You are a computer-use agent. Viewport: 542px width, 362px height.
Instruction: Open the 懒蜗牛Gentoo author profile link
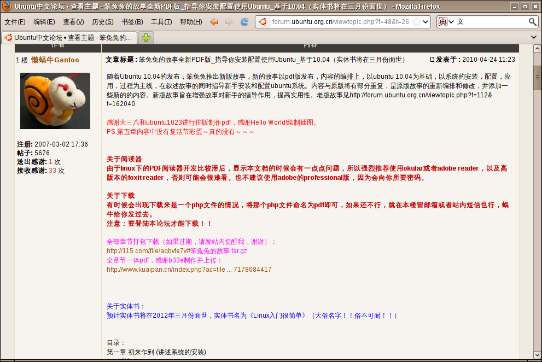pyautogui.click(x=55, y=60)
